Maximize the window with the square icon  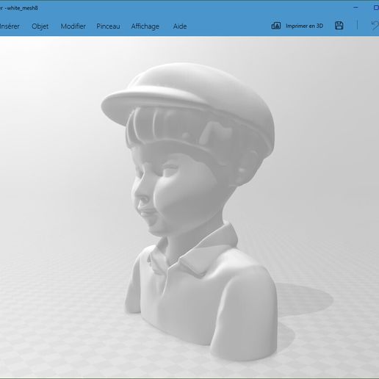tap(376, 8)
